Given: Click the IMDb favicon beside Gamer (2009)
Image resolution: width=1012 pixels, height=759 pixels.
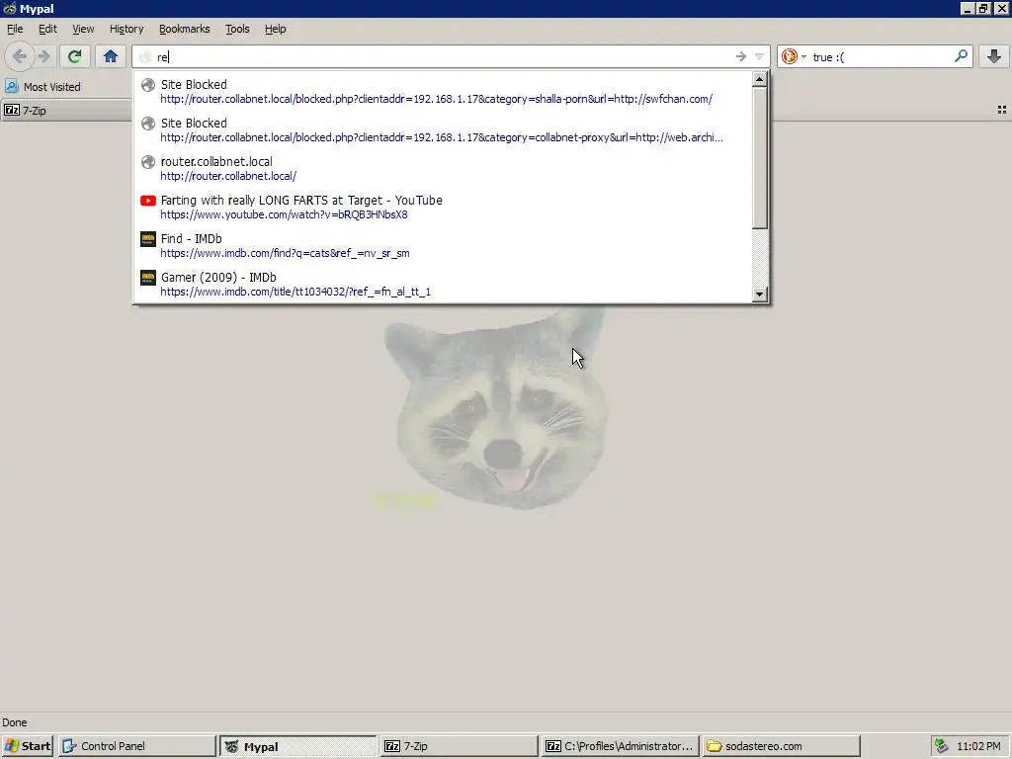Looking at the screenshot, I should [148, 278].
